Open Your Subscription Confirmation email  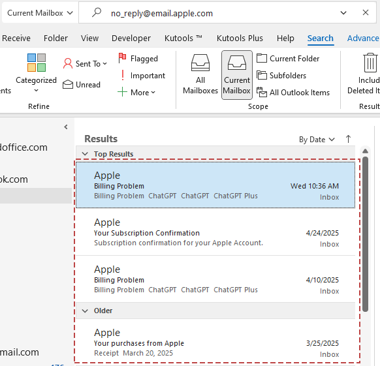215,232
